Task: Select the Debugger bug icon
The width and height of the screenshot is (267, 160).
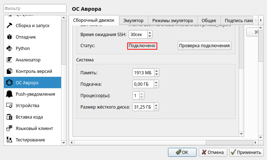Action: 9,37
